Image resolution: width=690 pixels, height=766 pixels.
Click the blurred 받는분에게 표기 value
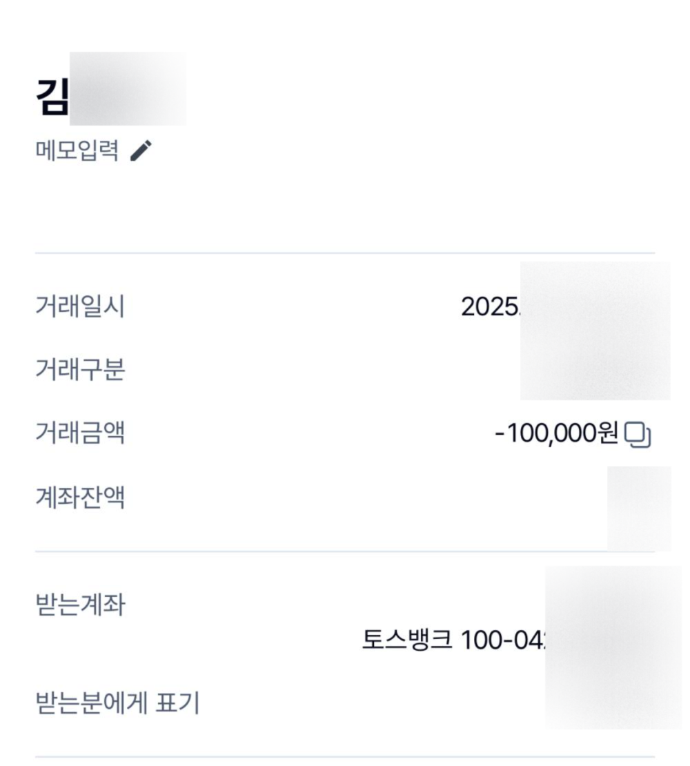click(613, 703)
